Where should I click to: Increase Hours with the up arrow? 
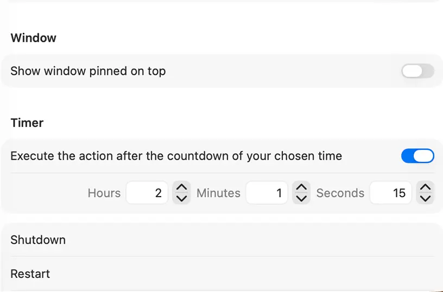coord(182,187)
